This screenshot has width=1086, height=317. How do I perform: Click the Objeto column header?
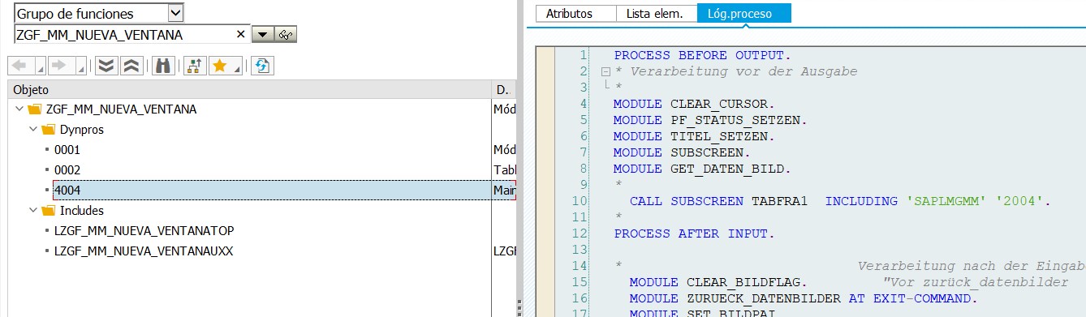coord(250,89)
